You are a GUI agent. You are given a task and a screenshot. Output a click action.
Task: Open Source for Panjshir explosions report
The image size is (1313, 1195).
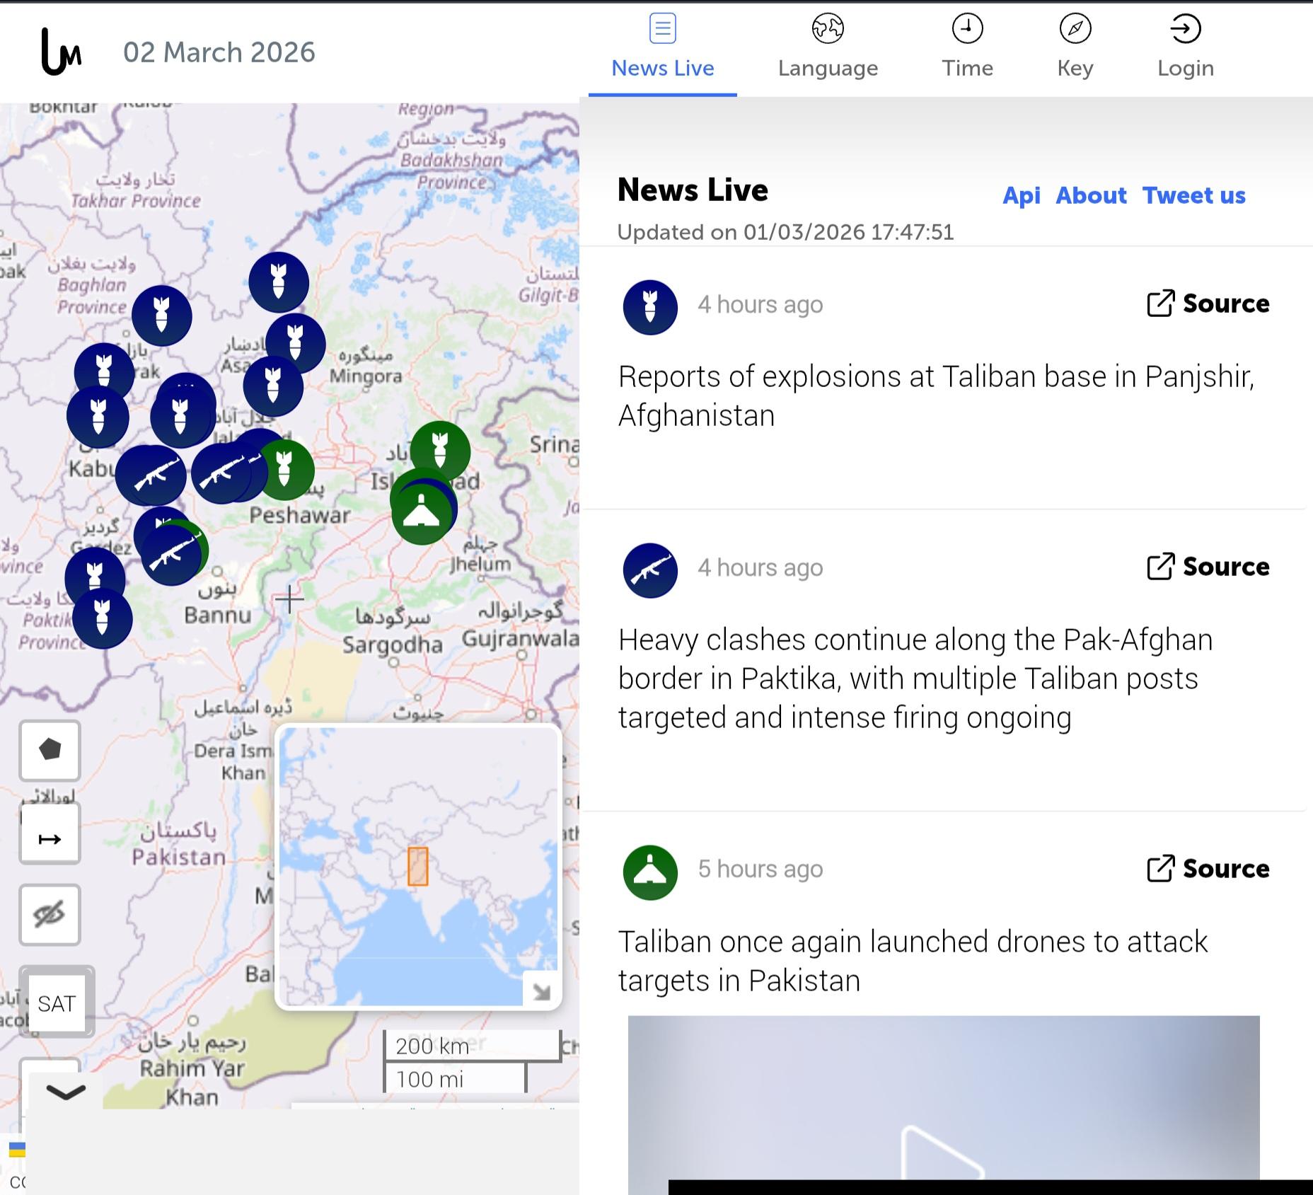click(1208, 304)
